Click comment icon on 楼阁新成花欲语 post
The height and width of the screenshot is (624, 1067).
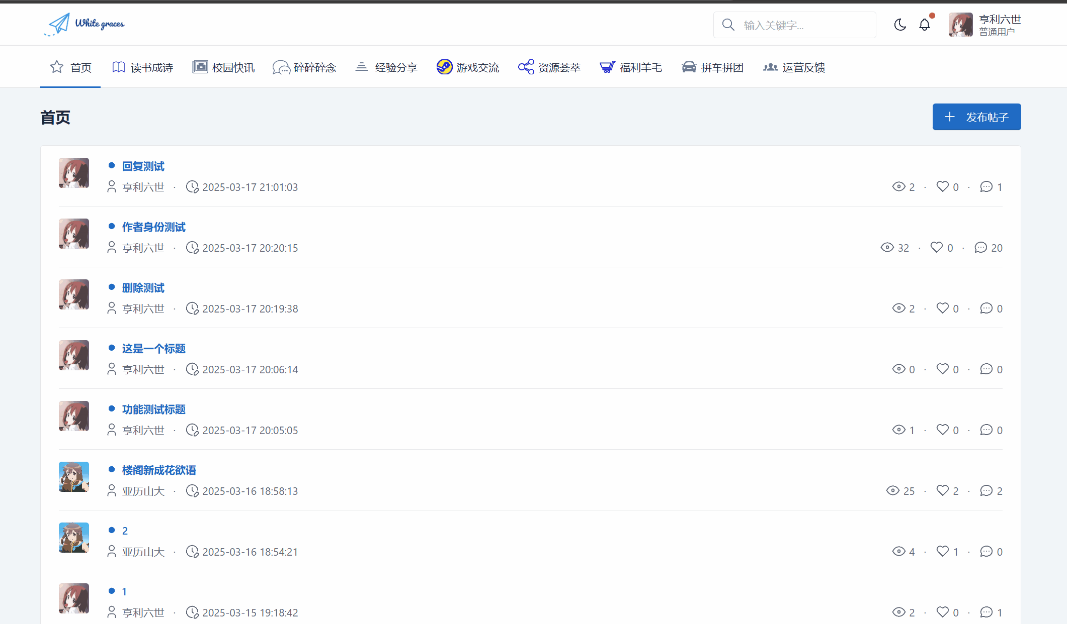point(986,491)
